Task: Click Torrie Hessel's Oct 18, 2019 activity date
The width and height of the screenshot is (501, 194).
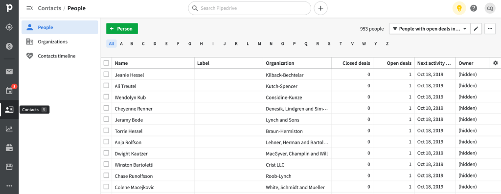Action: (430, 131)
